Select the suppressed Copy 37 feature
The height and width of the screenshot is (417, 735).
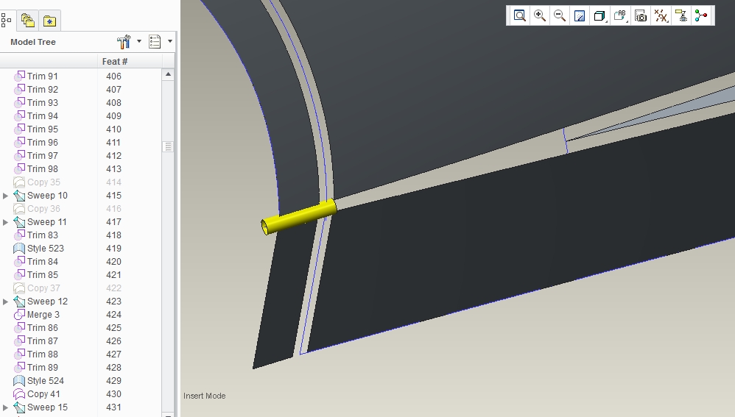coord(43,288)
